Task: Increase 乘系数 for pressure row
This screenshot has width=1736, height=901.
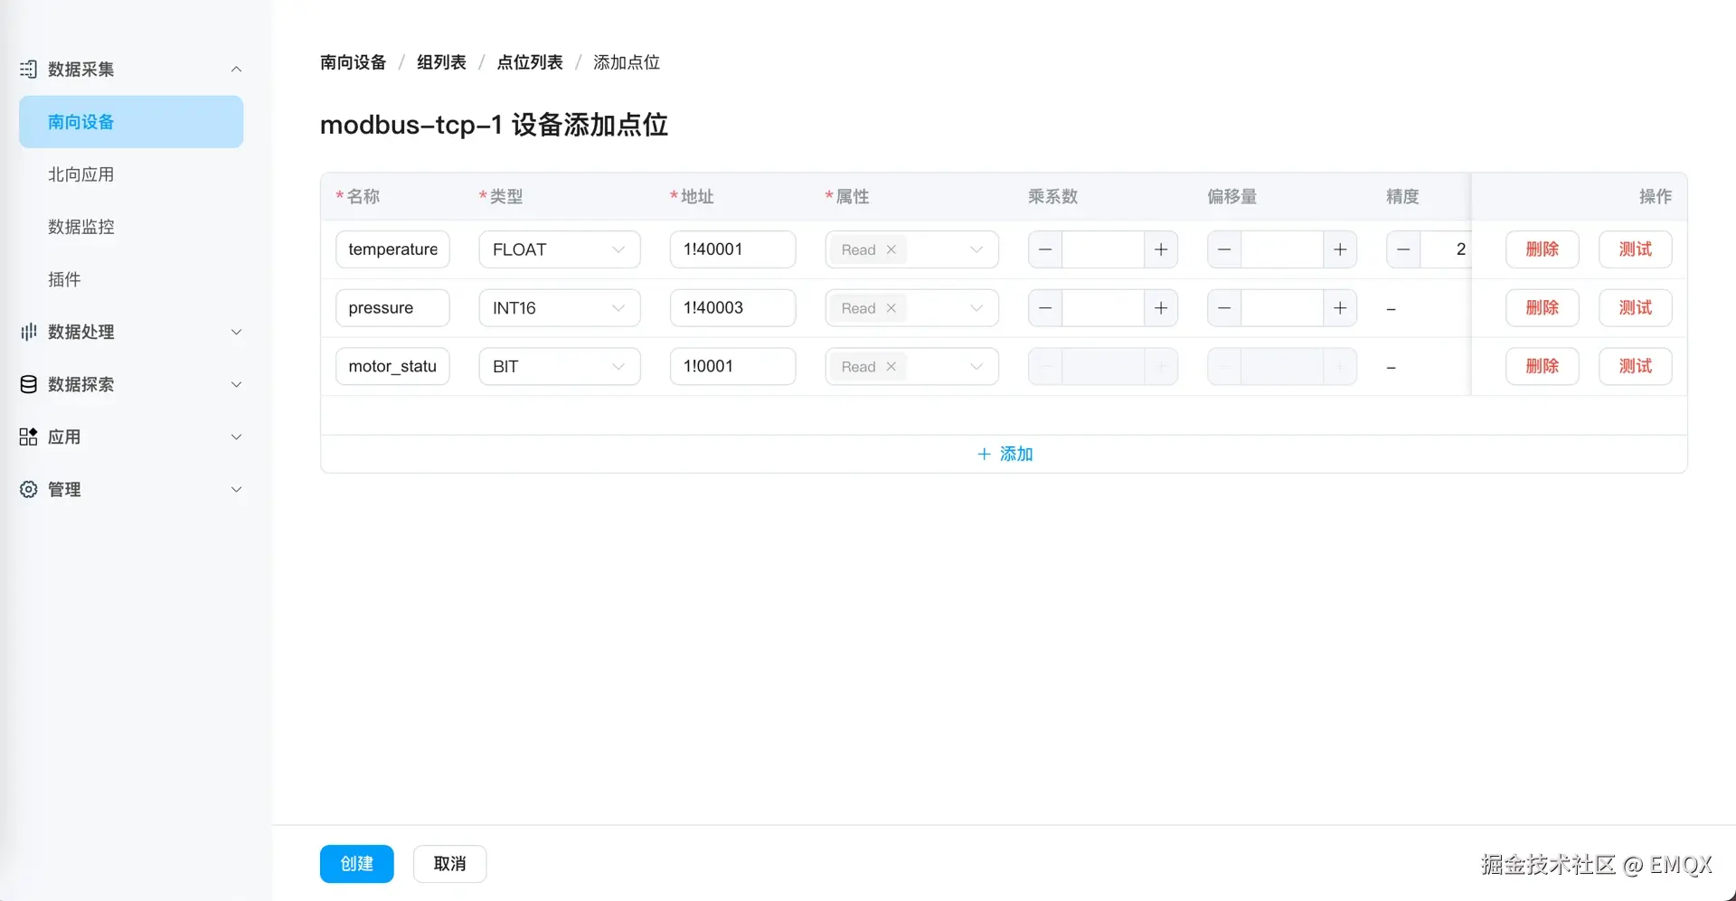Action: (1161, 308)
